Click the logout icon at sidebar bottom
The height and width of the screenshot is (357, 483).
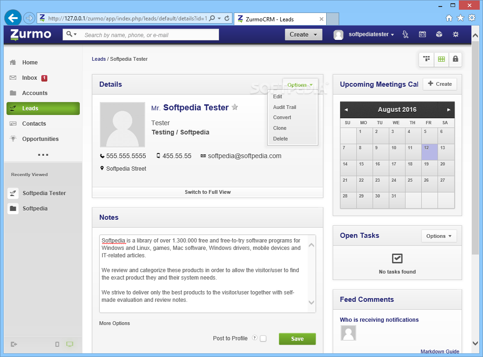pos(13,344)
